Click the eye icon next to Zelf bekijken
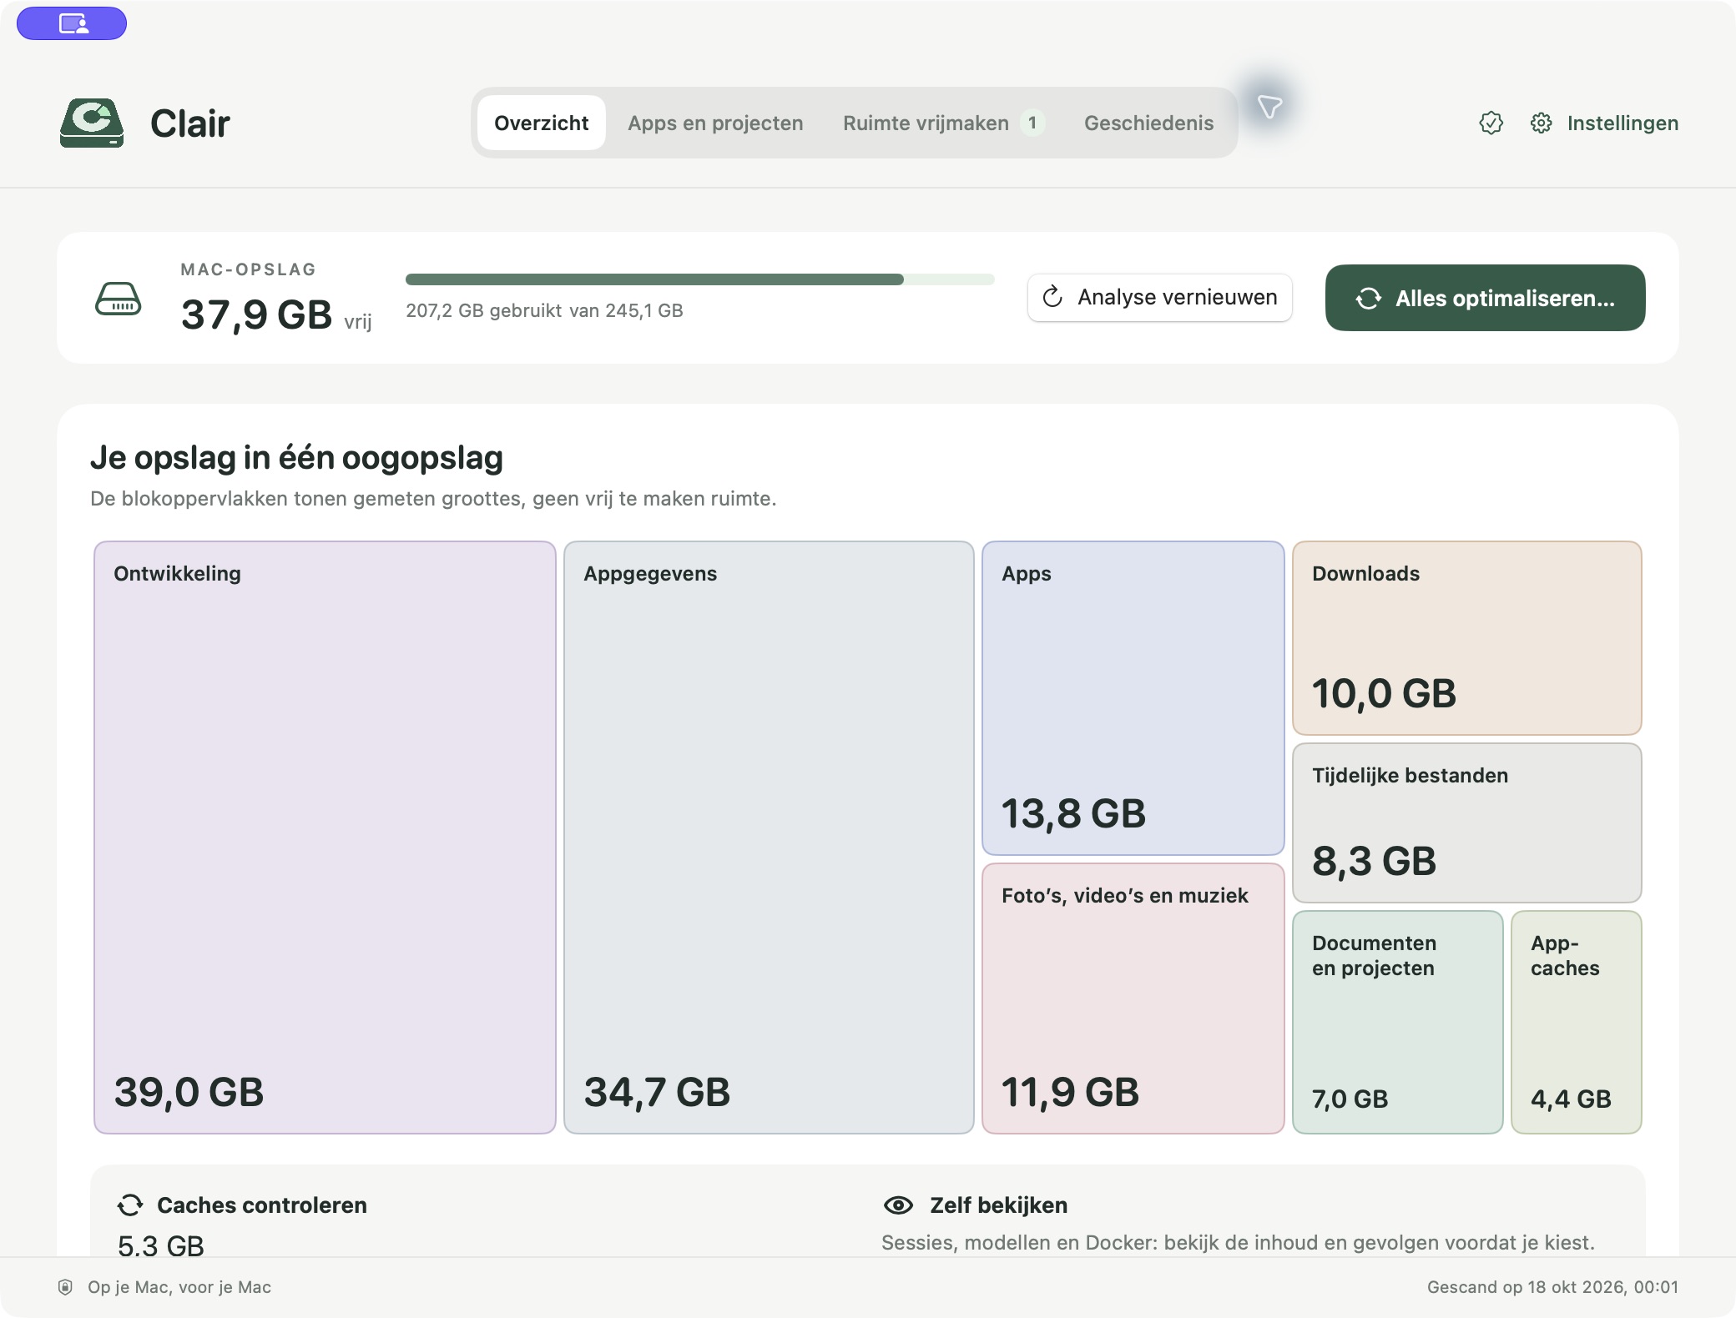This screenshot has width=1736, height=1318. [898, 1205]
